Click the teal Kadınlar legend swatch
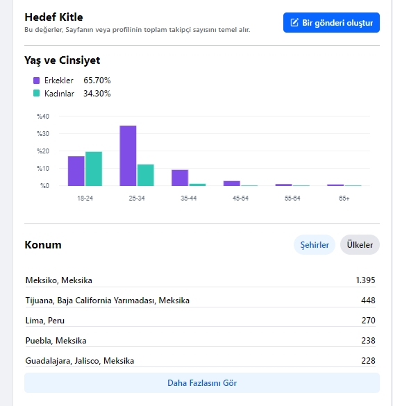 pyautogui.click(x=37, y=93)
